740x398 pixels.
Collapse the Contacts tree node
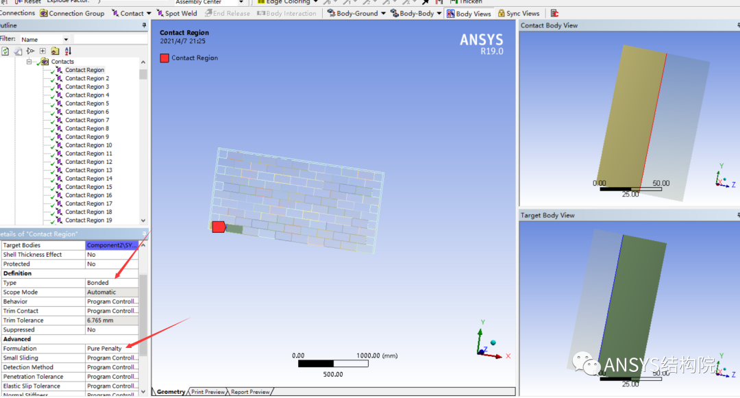[29, 61]
